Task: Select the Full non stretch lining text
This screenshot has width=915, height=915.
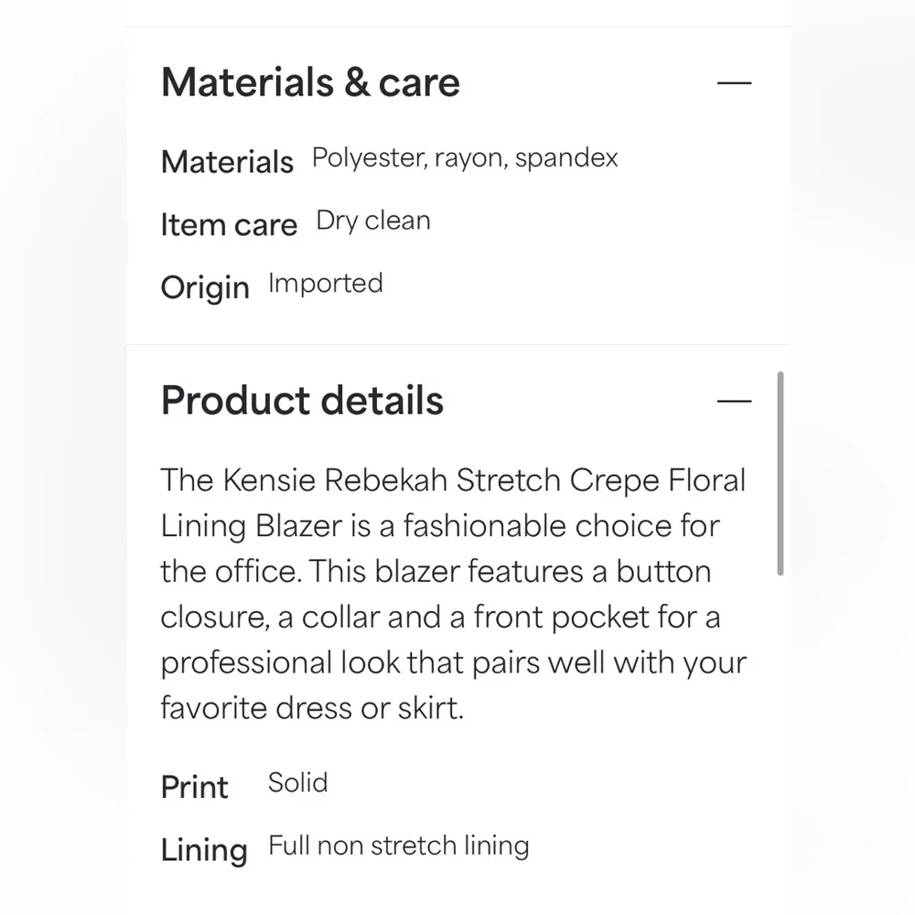Action: (x=398, y=845)
